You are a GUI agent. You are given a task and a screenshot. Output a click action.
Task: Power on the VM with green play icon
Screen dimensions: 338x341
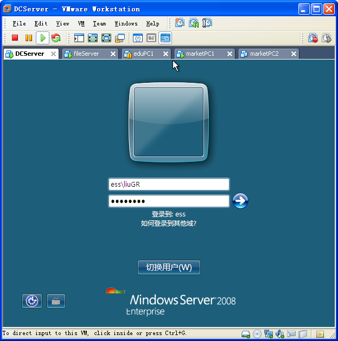pyautogui.click(x=43, y=38)
